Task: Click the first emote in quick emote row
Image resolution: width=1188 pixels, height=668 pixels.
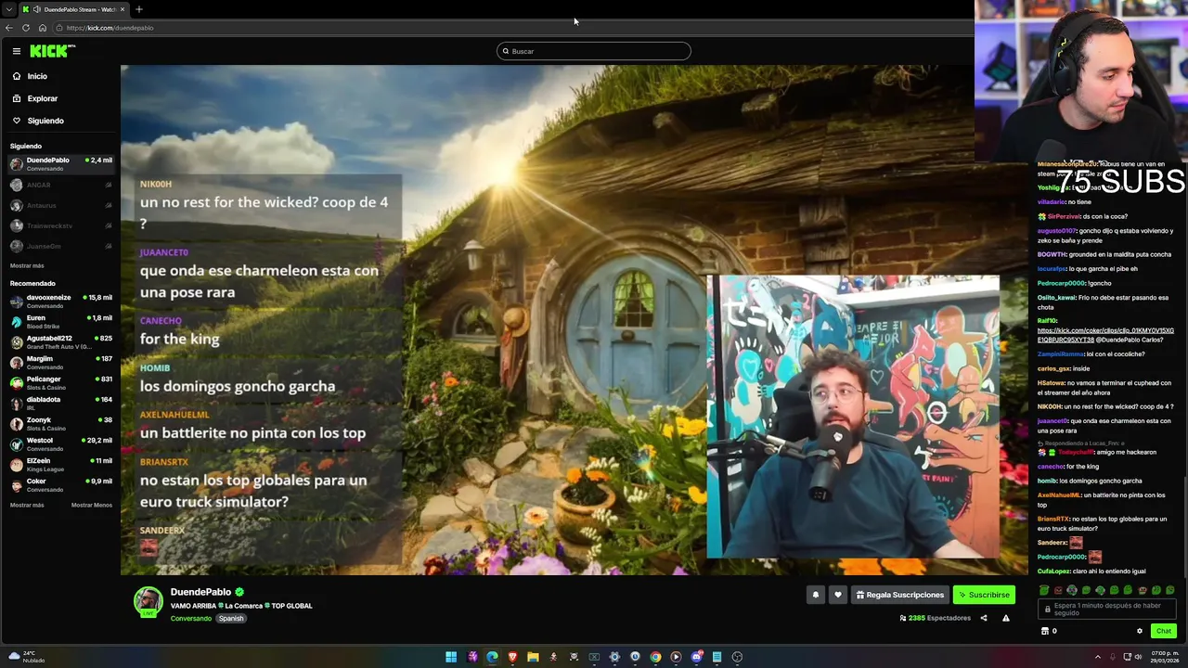Action: click(1044, 590)
